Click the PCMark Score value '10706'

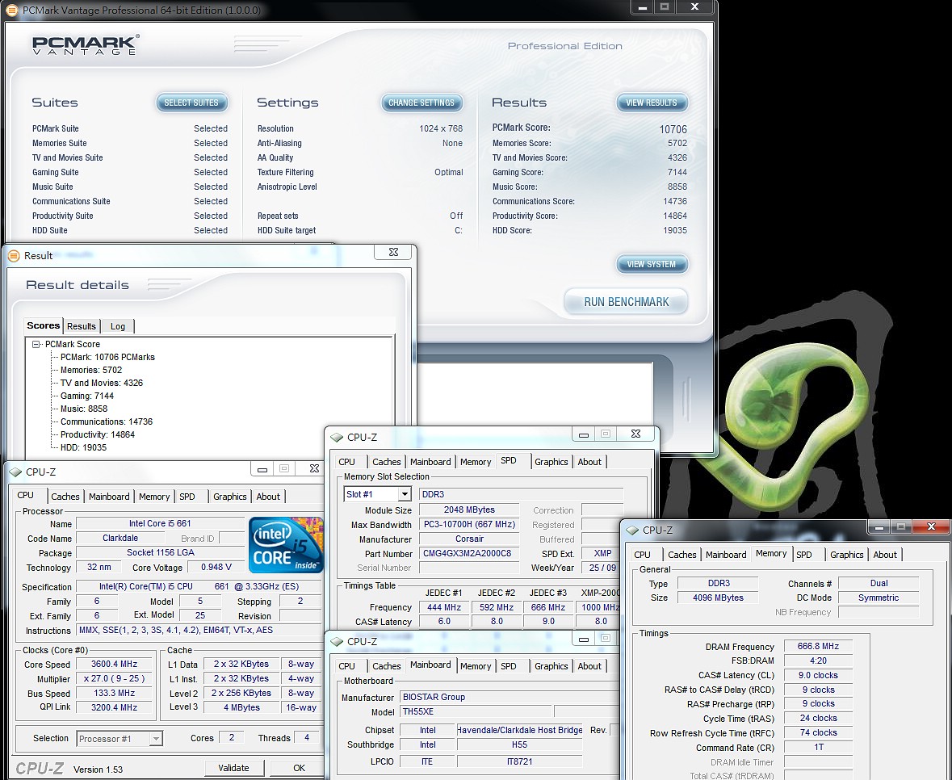(x=673, y=129)
